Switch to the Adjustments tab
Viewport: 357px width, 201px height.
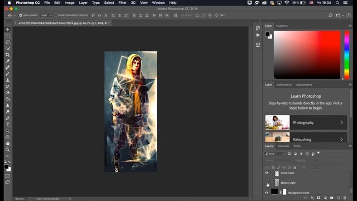[304, 85]
